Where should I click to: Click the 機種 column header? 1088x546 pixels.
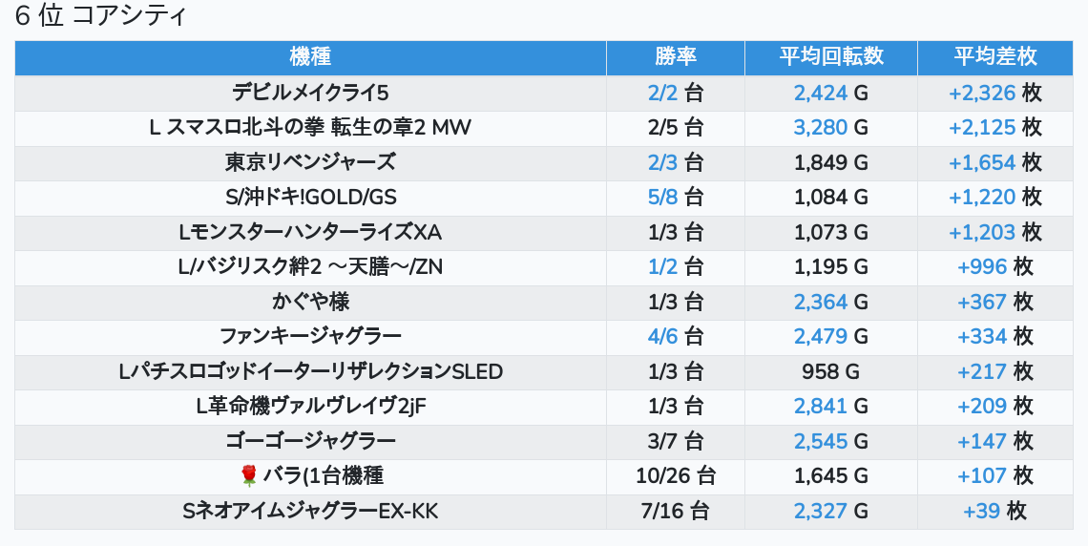click(x=310, y=57)
